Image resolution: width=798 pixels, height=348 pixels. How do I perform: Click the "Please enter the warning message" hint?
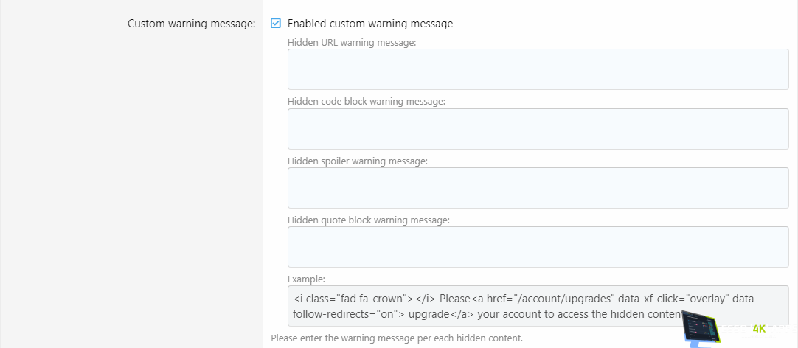397,338
